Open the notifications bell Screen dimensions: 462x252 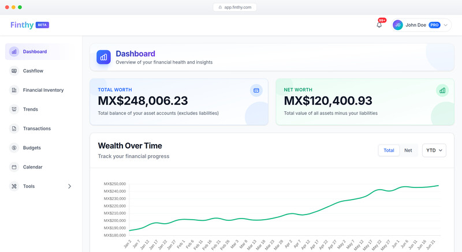[x=379, y=25]
